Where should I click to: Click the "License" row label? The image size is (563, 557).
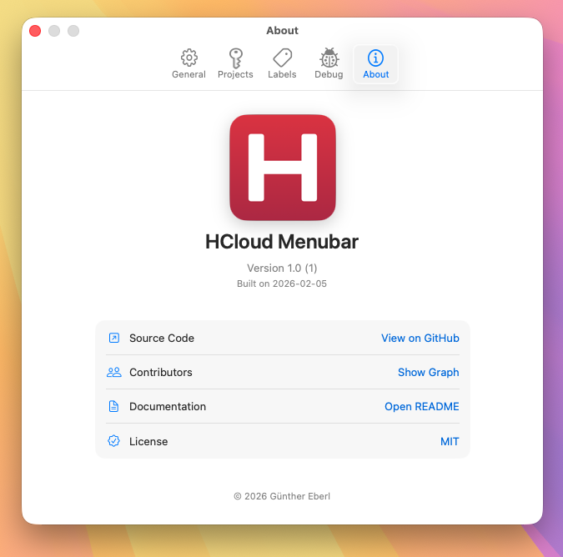point(148,441)
